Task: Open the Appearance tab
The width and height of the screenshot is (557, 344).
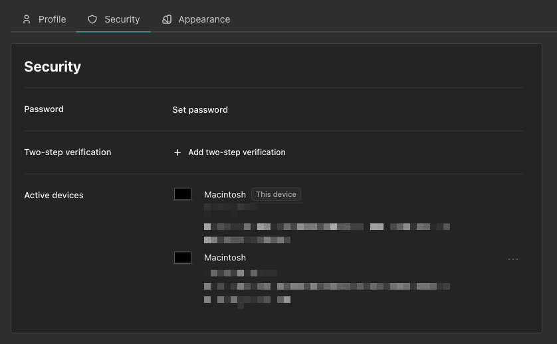Action: coord(204,19)
